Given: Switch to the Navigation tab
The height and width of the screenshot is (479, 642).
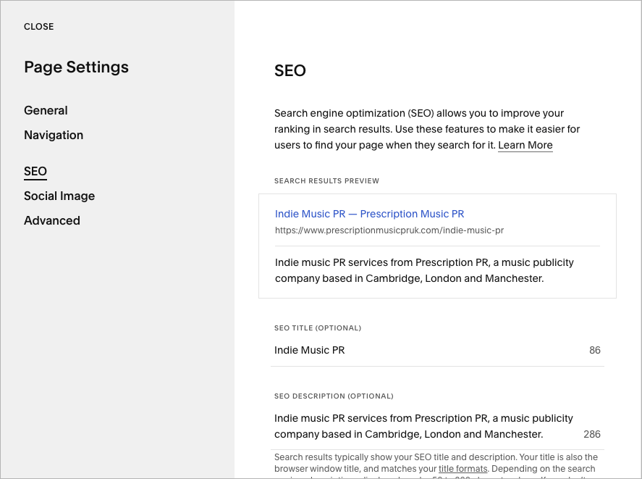Looking at the screenshot, I should click(54, 135).
